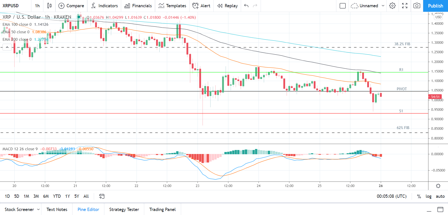Open the Stock Screener tab
This screenshot has height=215, width=448.
19,209
